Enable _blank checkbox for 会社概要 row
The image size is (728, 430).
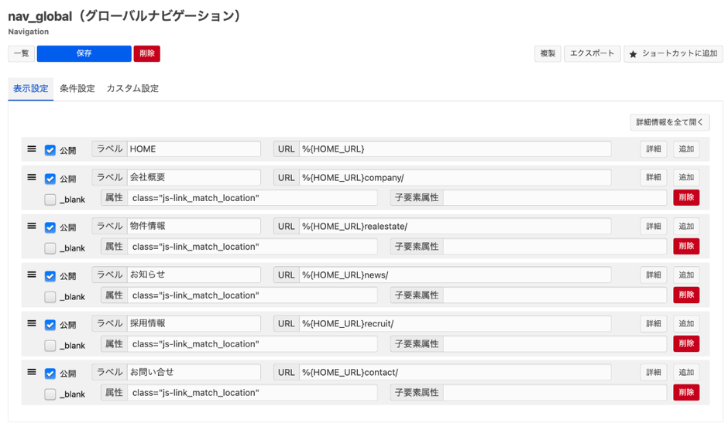point(50,200)
